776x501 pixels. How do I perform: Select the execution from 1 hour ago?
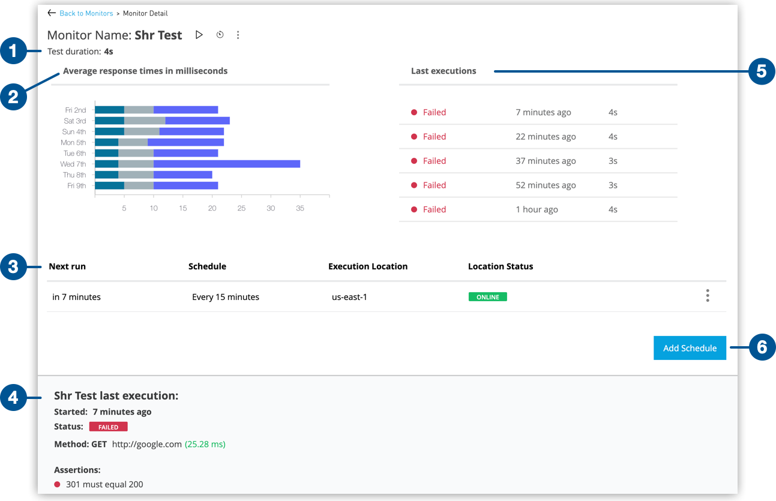pyautogui.click(x=434, y=209)
